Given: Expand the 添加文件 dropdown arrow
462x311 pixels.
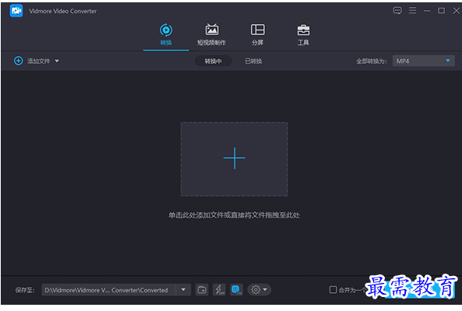Looking at the screenshot, I should click(57, 61).
